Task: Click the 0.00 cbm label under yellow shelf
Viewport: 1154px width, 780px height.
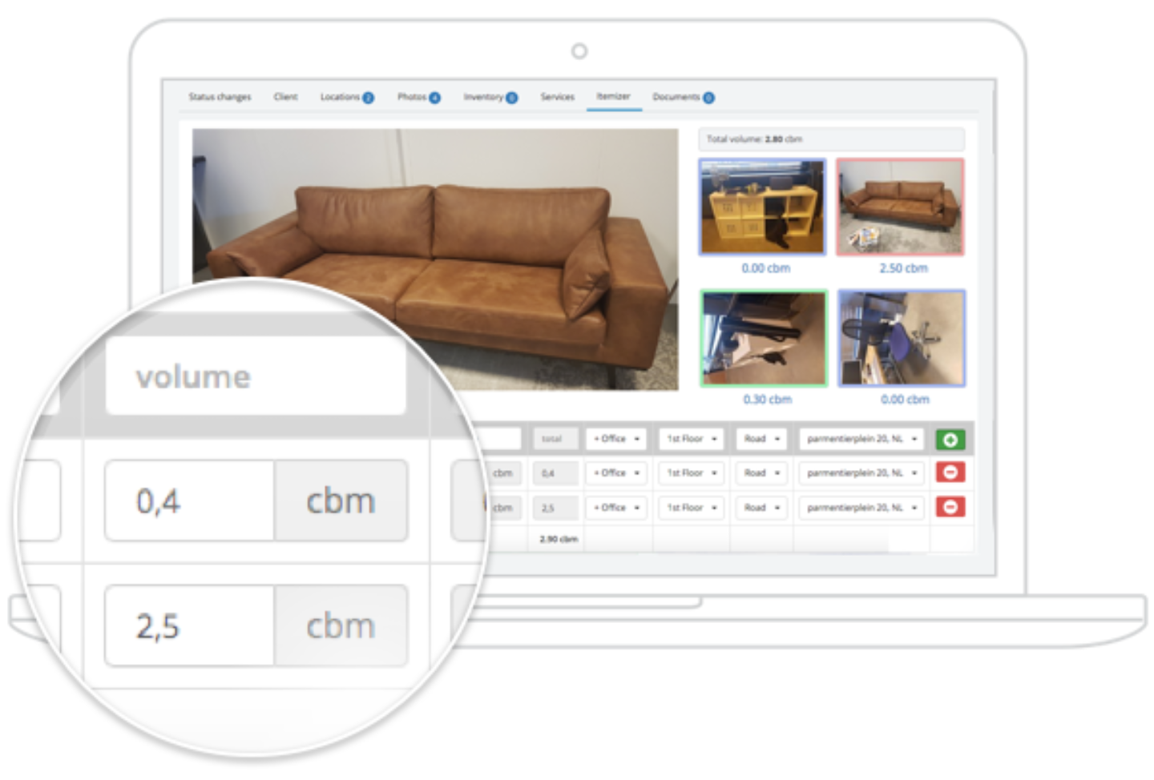Action: click(765, 268)
